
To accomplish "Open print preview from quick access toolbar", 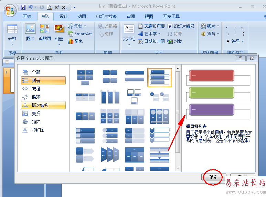I will click(49, 7).
